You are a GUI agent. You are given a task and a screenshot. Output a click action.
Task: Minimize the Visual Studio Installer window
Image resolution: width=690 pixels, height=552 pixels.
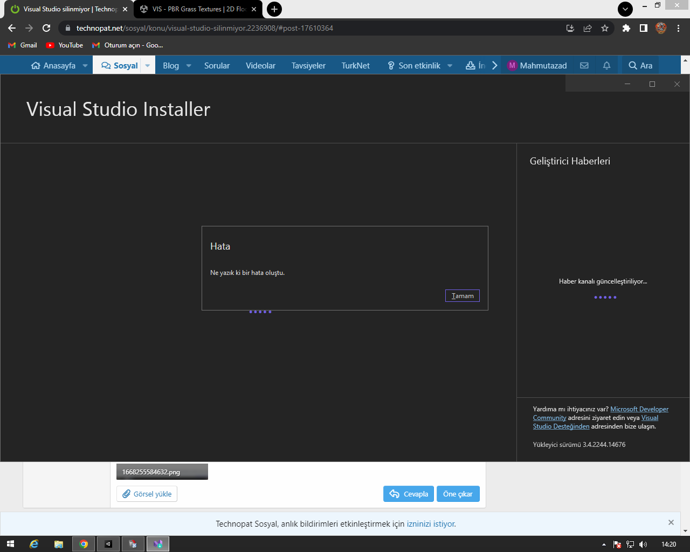627,84
